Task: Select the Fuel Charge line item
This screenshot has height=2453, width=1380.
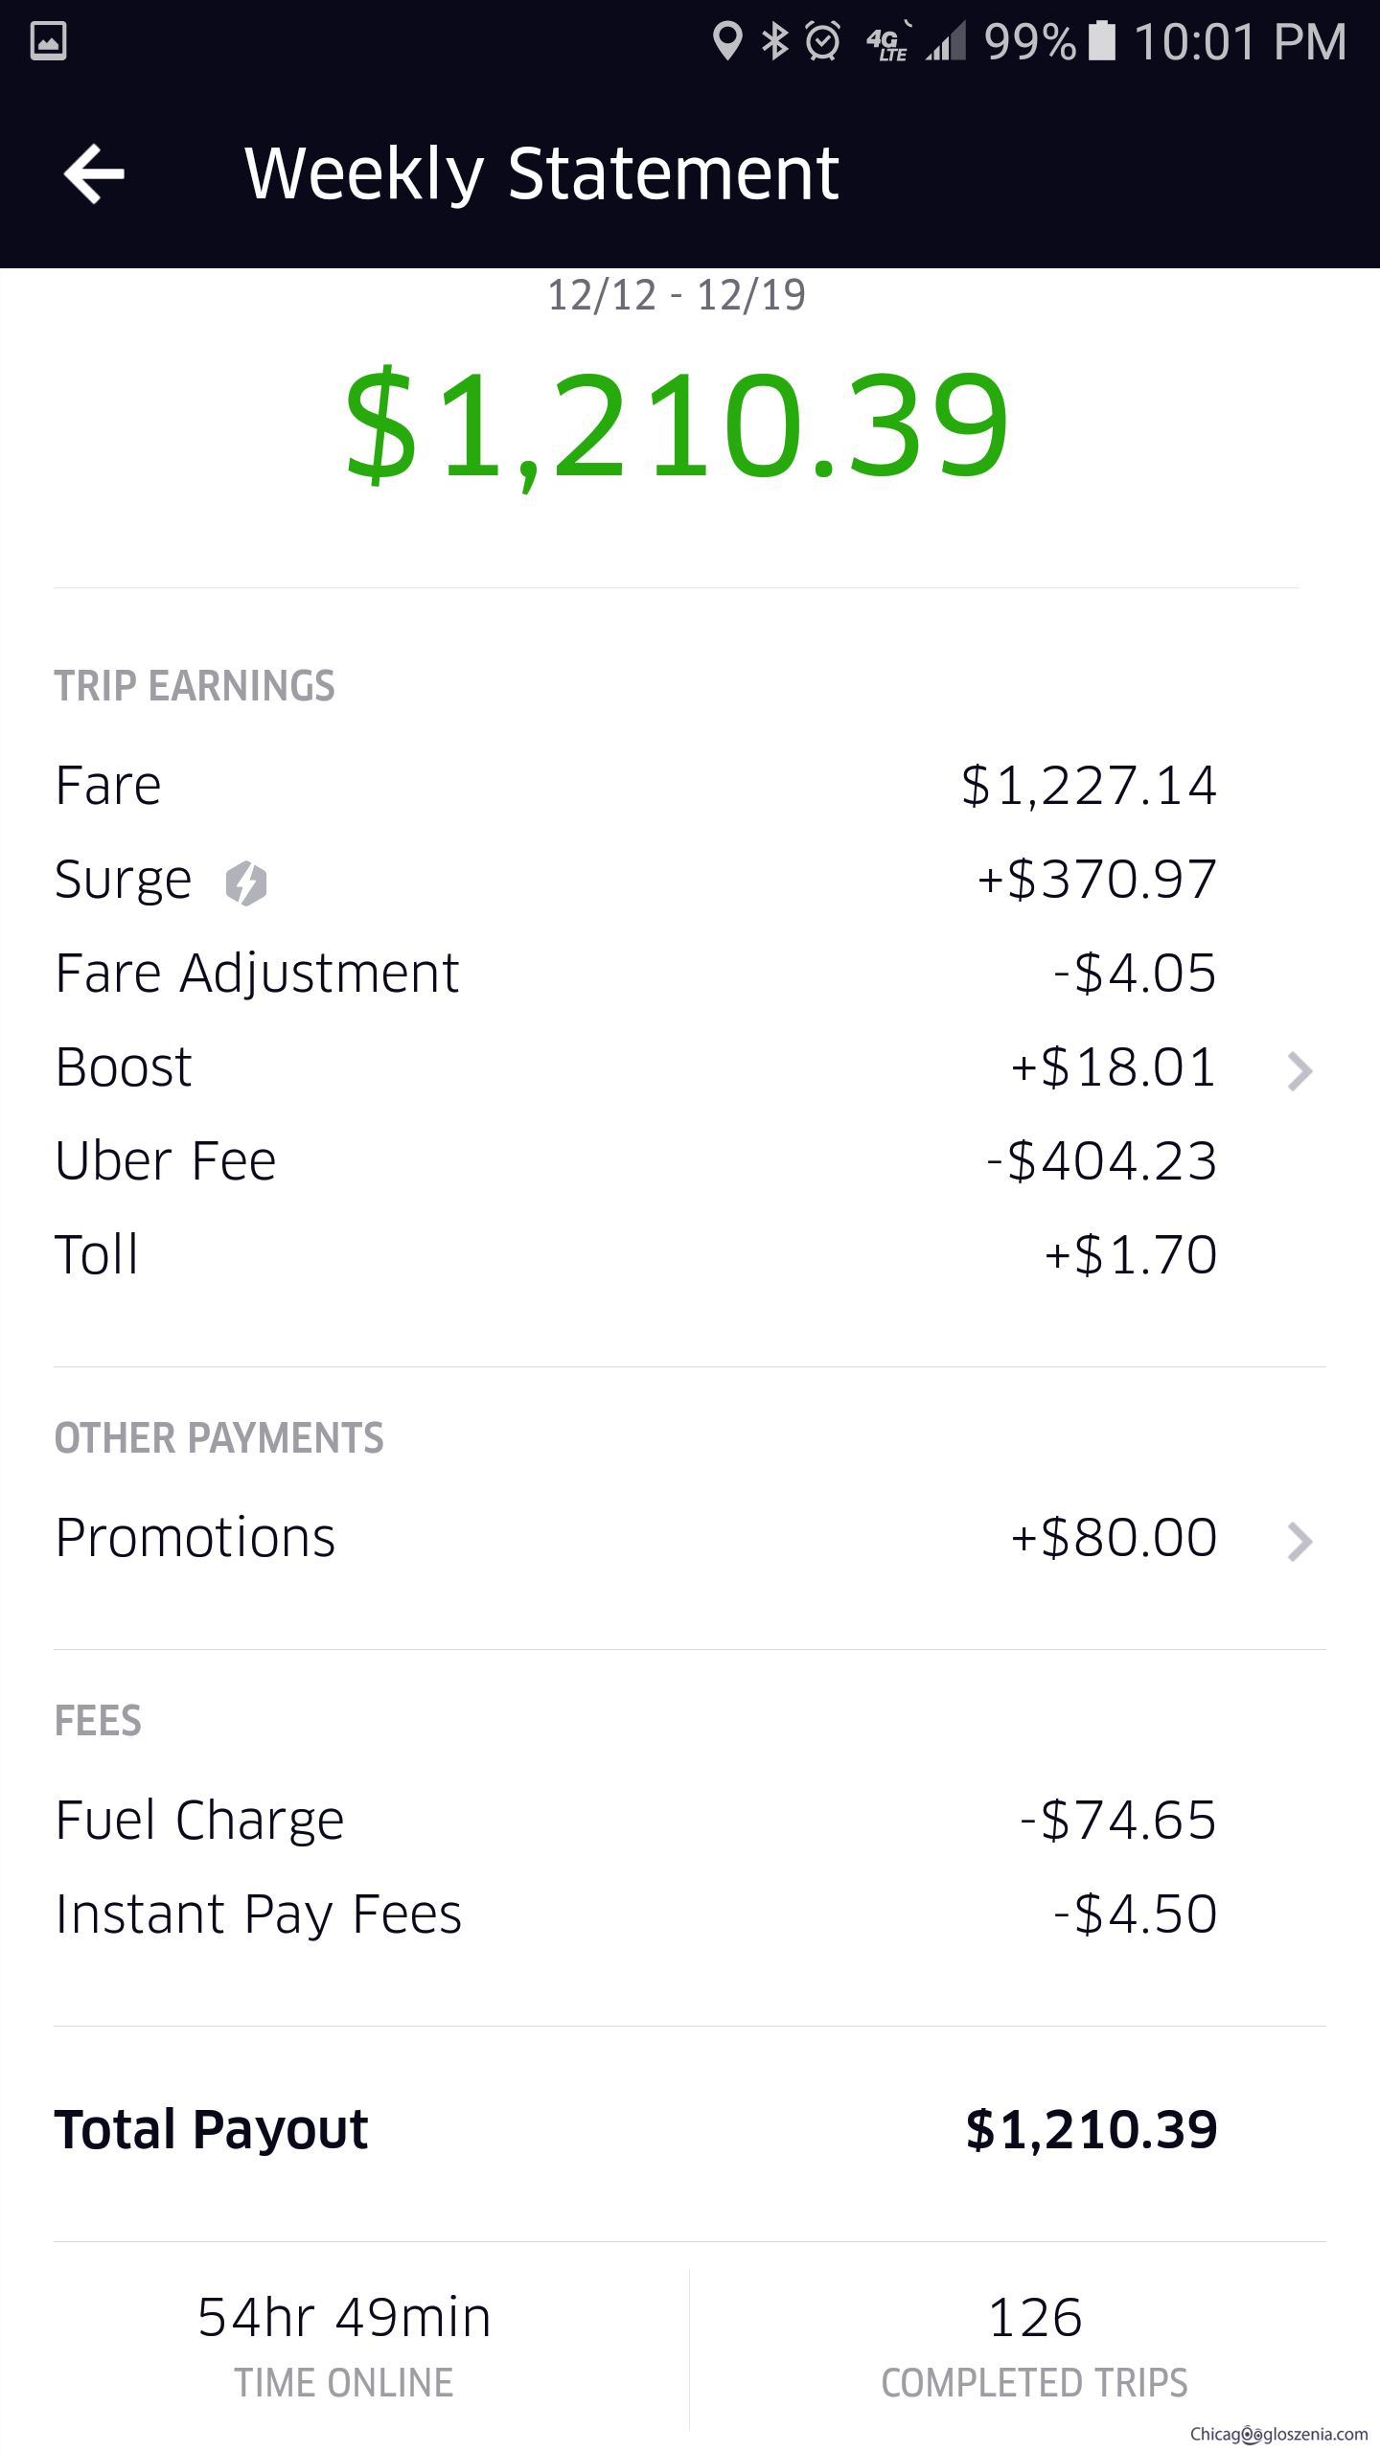Action: click(632, 1821)
